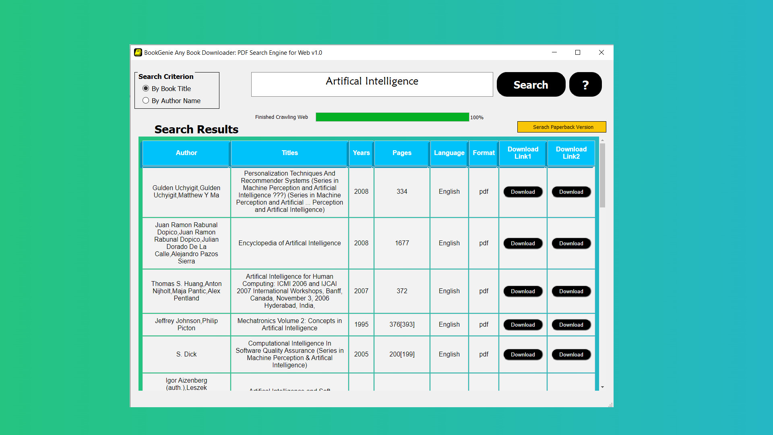
Task: Close the BookGenie window
Action: tap(601, 52)
